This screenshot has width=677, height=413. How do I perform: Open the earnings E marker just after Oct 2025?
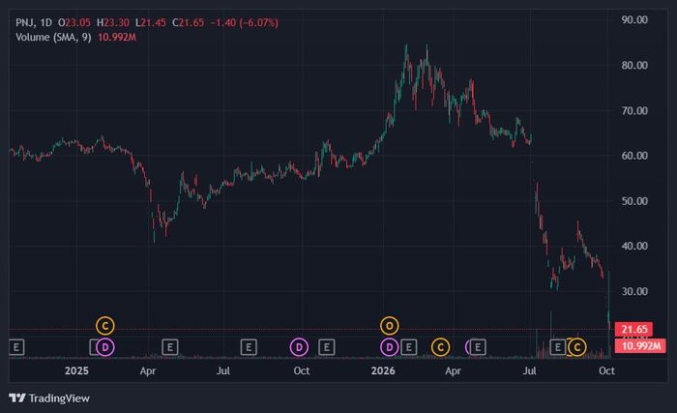click(327, 347)
